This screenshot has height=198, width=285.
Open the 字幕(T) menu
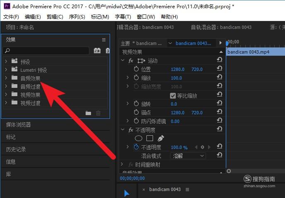coord(123,17)
